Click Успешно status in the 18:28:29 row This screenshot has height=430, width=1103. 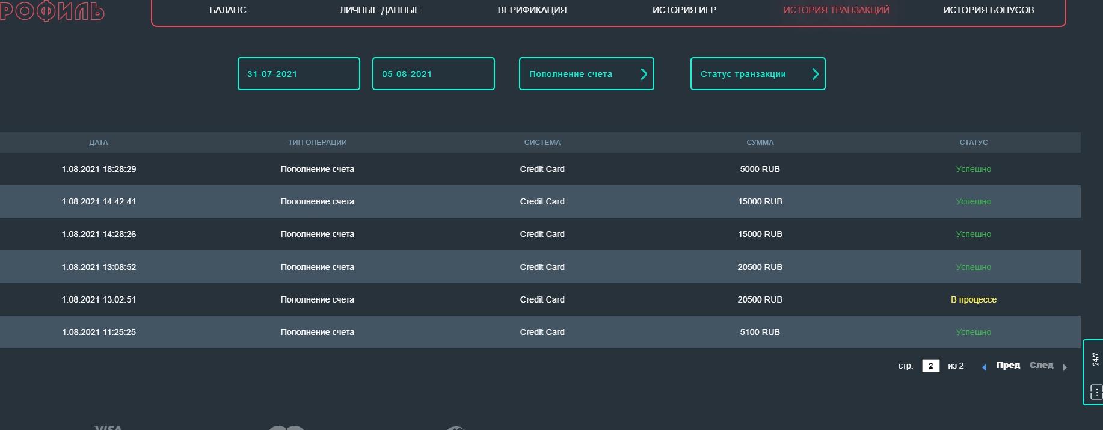pyautogui.click(x=974, y=169)
